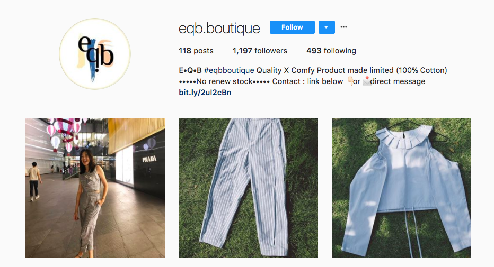Follow the eqb.boutique account
Screen dimensions: 494x267
click(292, 27)
